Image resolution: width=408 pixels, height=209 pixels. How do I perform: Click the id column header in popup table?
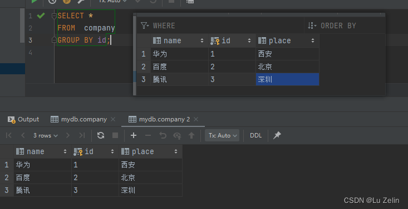pos(232,40)
